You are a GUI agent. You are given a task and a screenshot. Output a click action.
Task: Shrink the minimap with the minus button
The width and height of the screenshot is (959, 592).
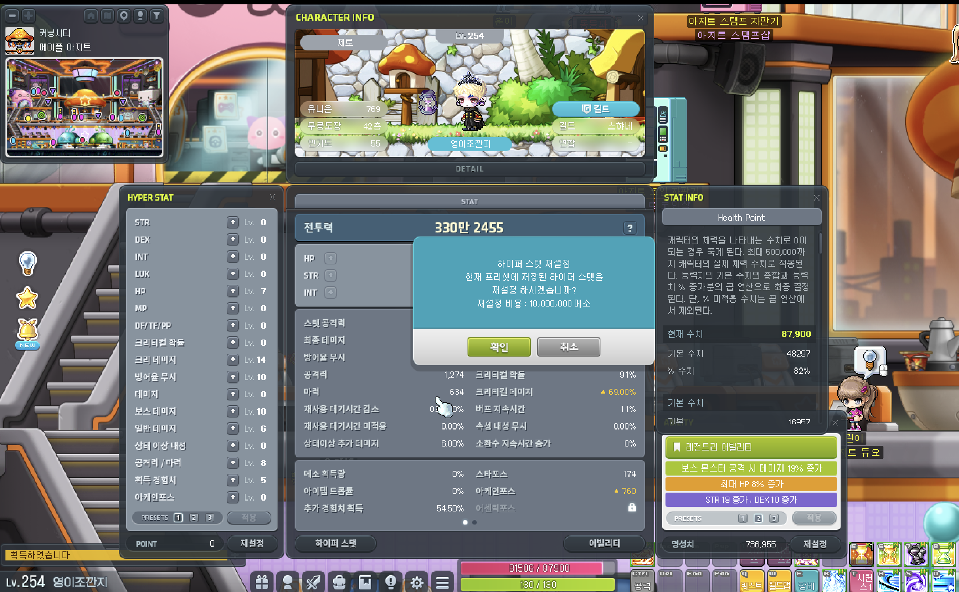[x=12, y=16]
